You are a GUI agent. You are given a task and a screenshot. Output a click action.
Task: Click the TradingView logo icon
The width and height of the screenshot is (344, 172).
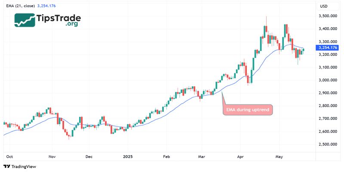(6, 166)
